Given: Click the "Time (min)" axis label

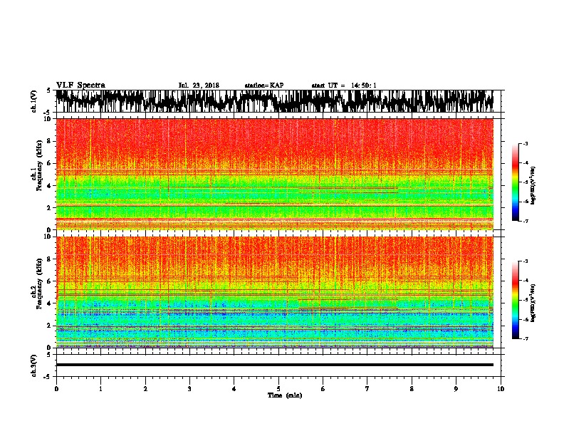Looking at the screenshot, I should tap(285, 395).
